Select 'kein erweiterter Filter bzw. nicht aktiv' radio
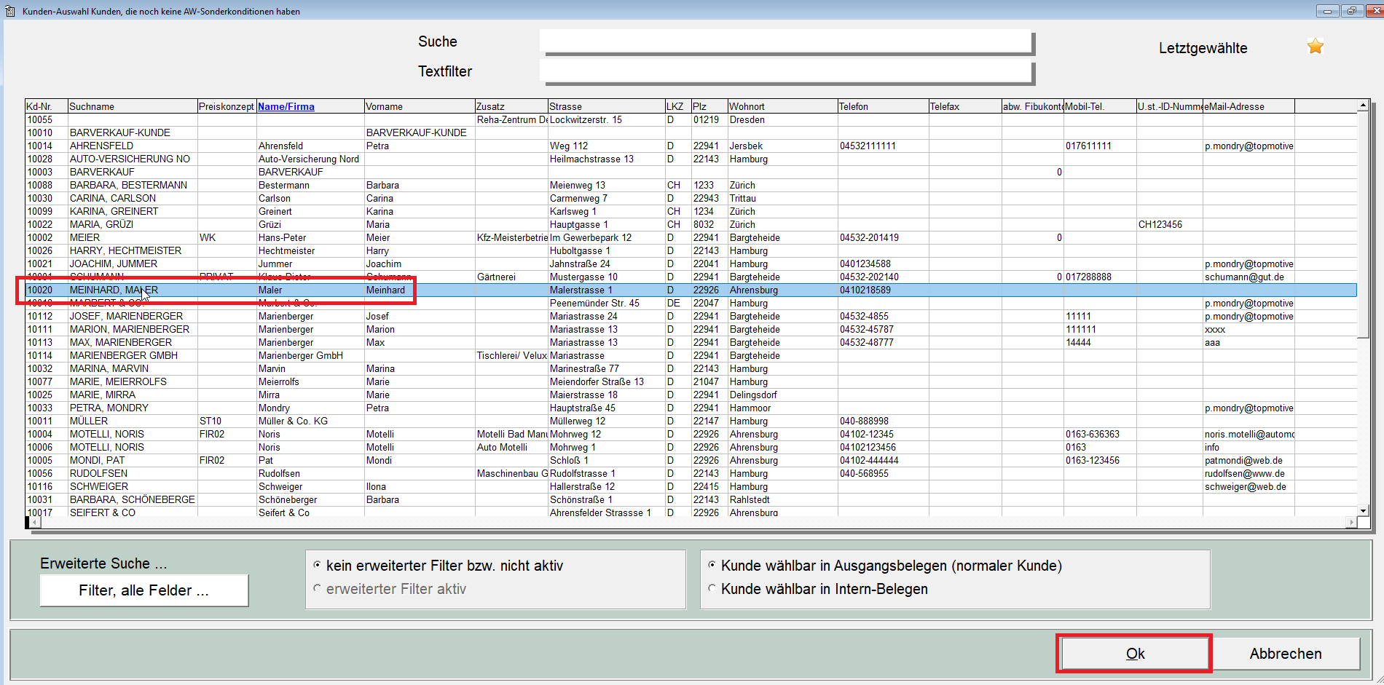Image resolution: width=1384 pixels, height=685 pixels. 317,565
